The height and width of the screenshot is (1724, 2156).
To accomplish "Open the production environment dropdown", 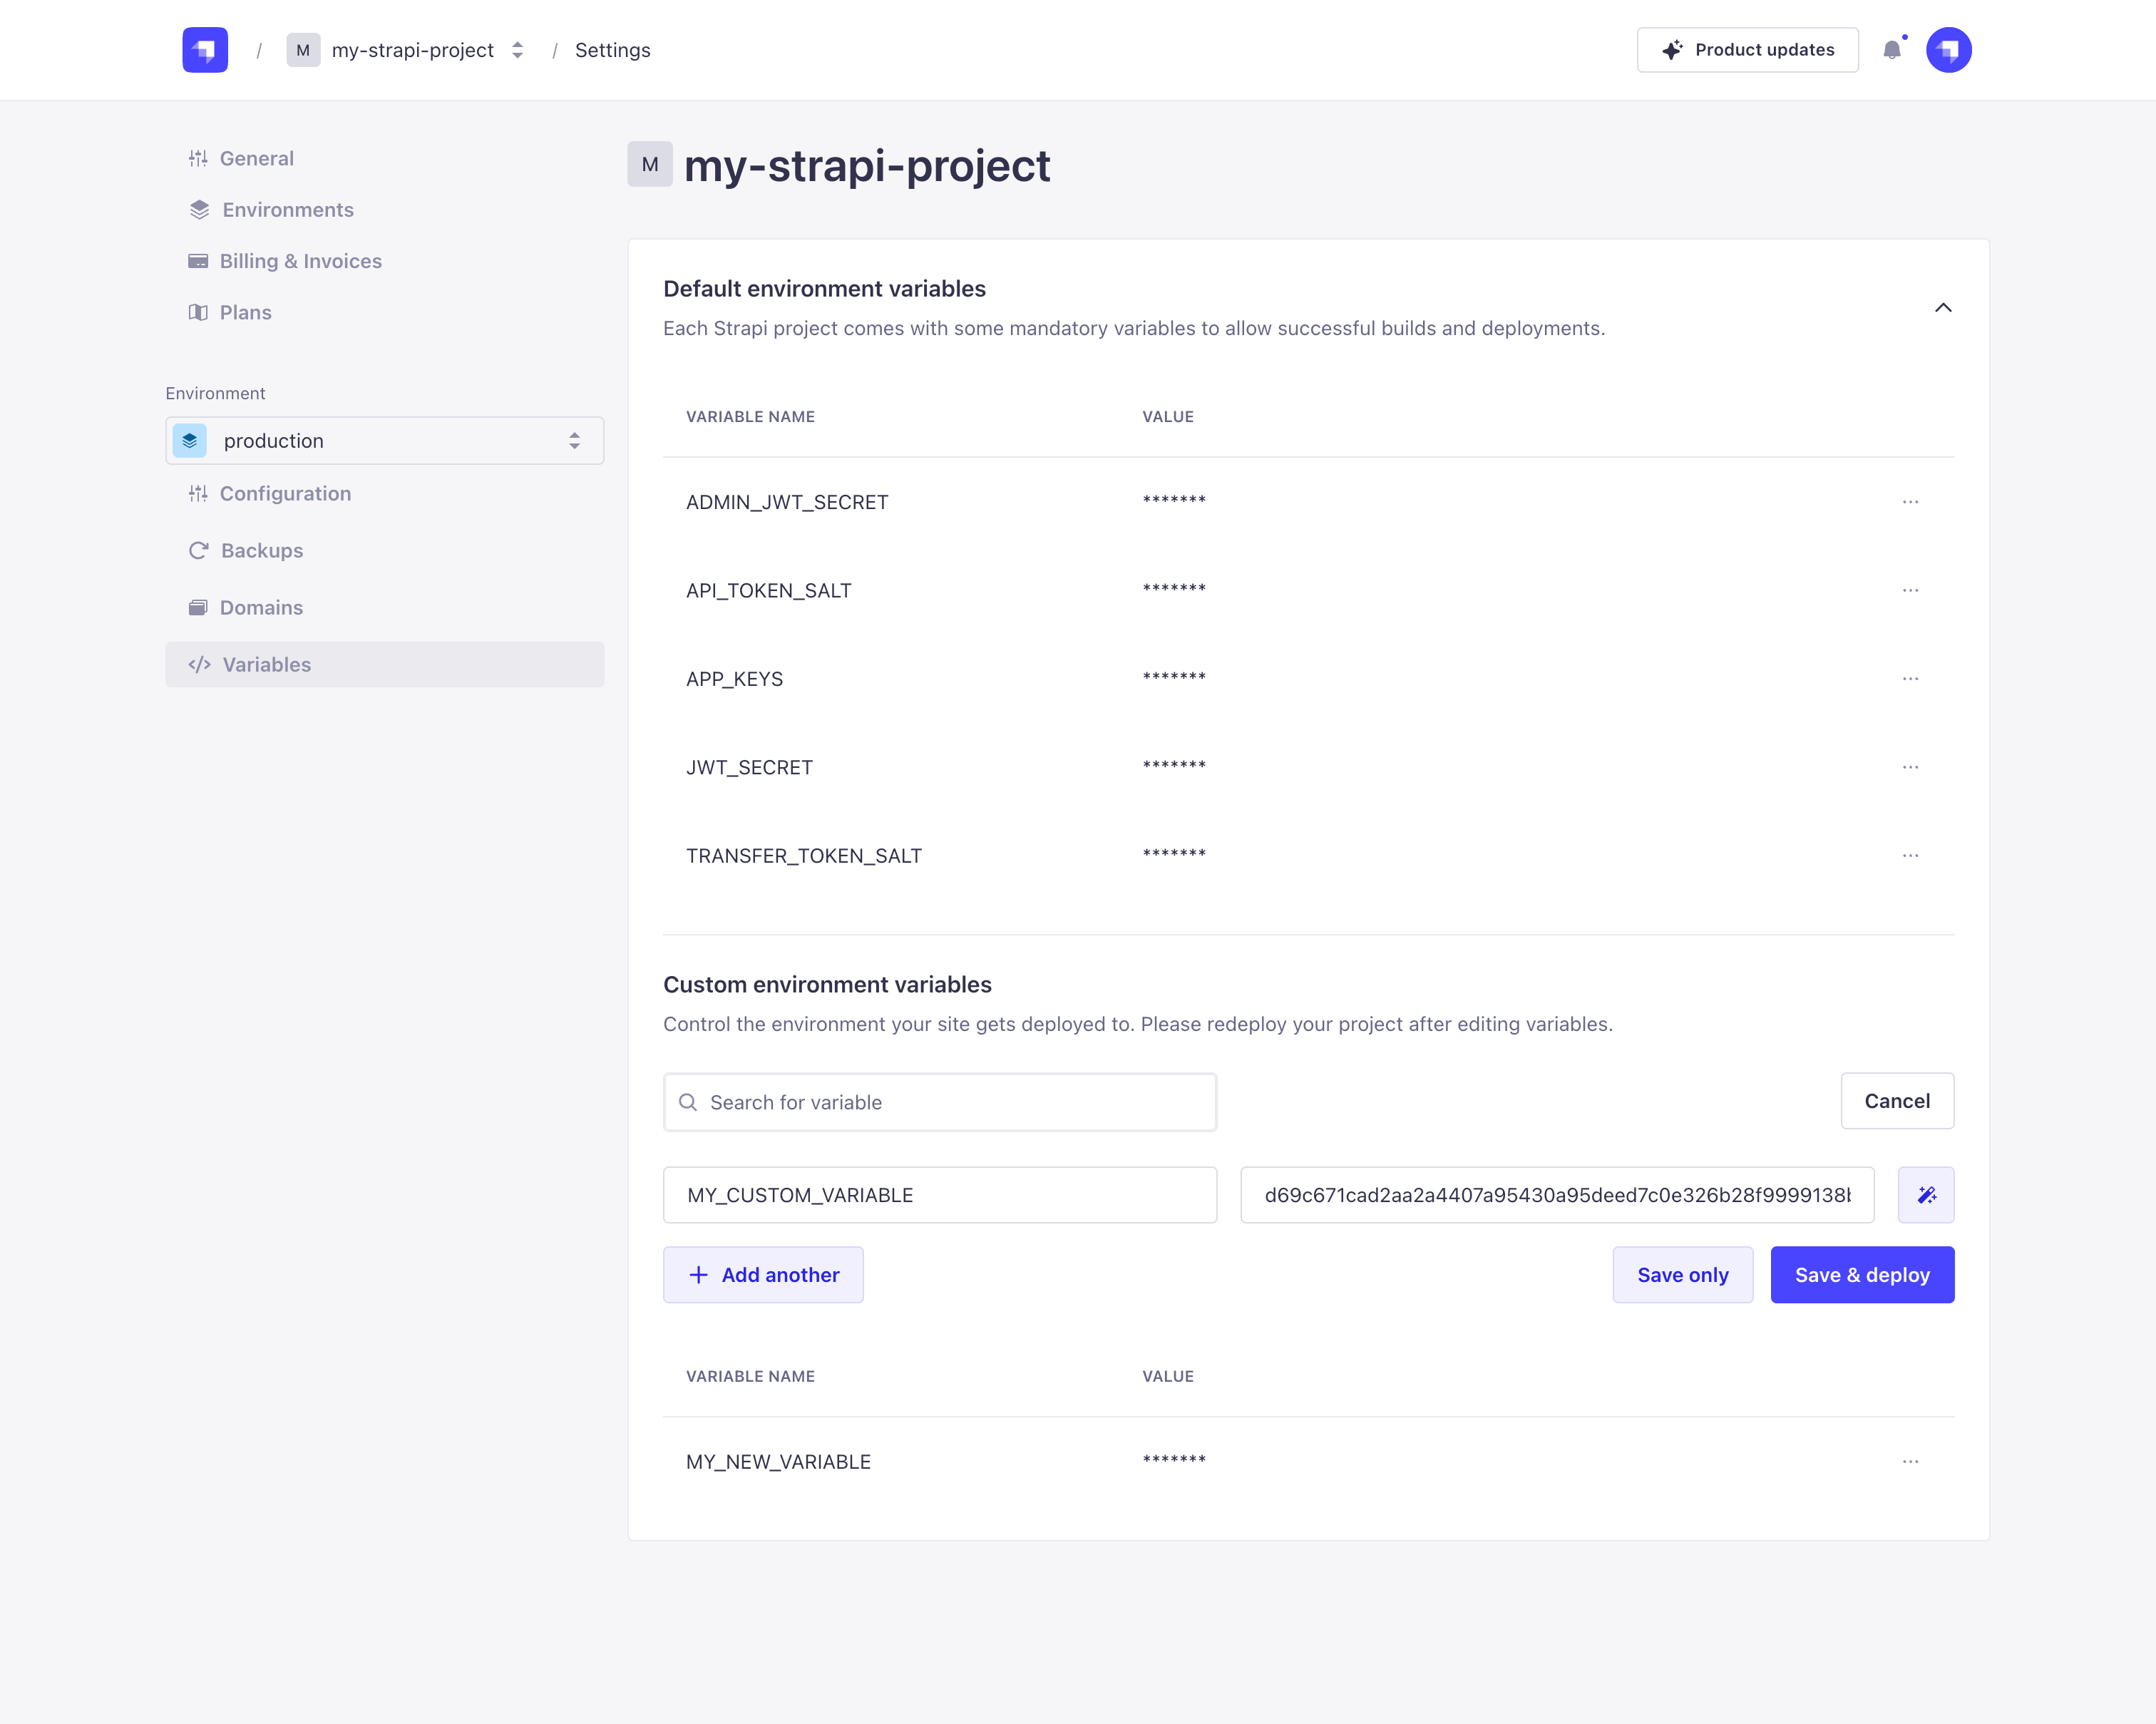I will 385,441.
